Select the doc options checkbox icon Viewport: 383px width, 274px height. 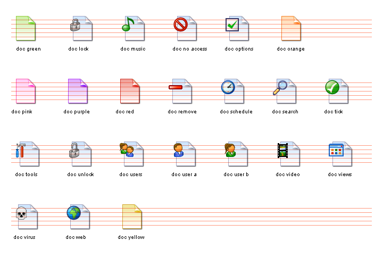coord(232,25)
